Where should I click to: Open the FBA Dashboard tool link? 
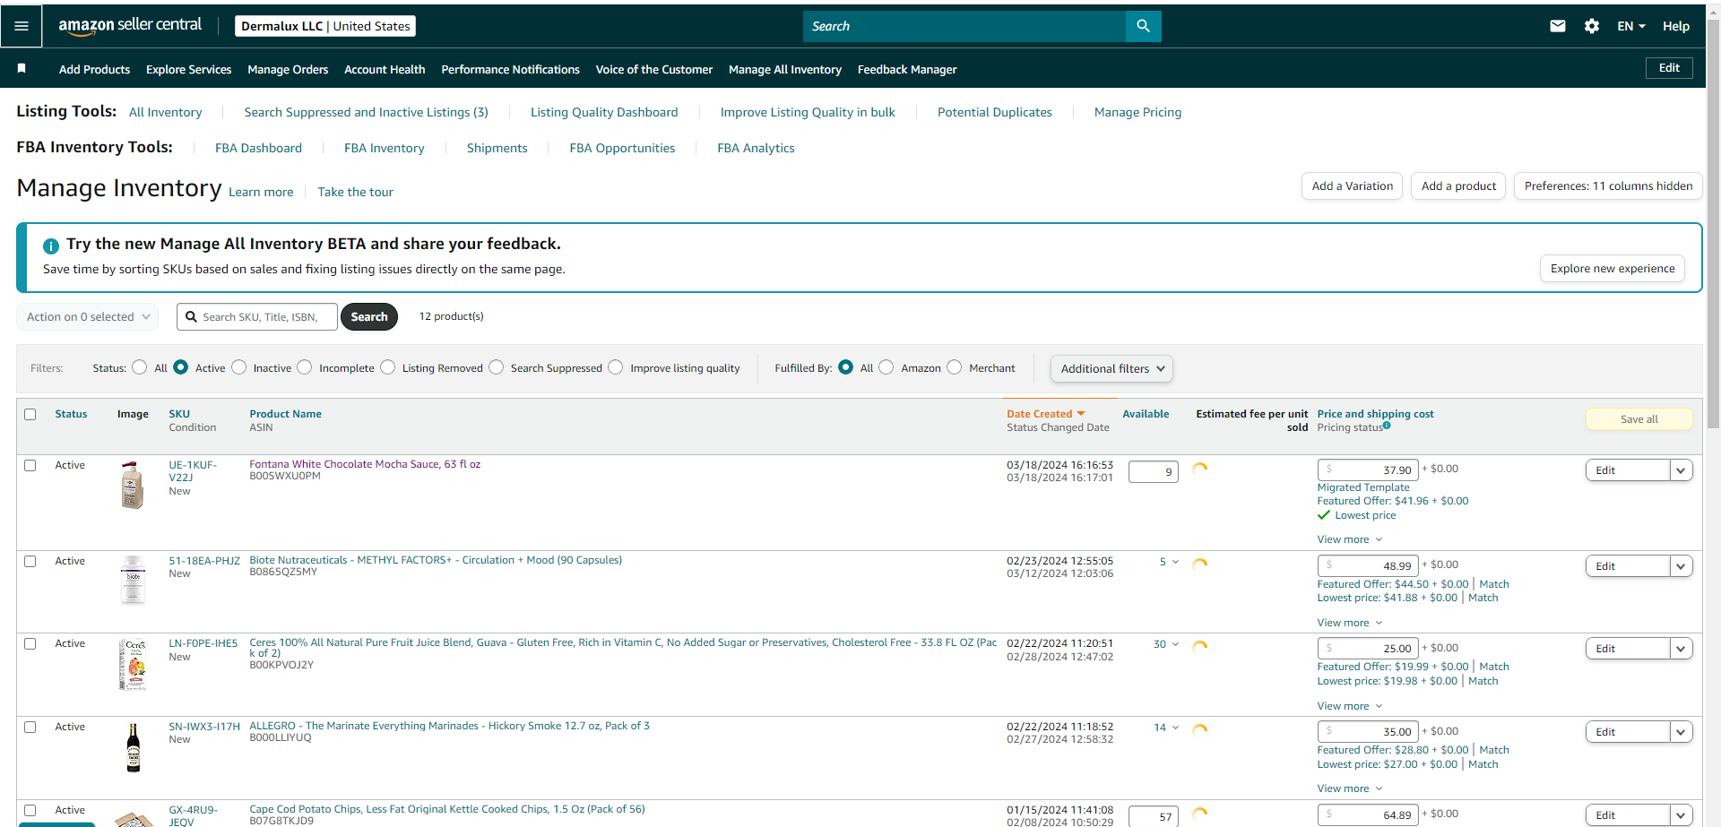point(258,148)
